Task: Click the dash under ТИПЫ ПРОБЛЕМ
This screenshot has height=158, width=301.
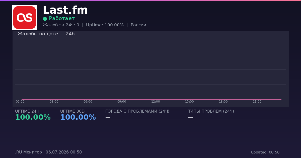Action: [190, 117]
